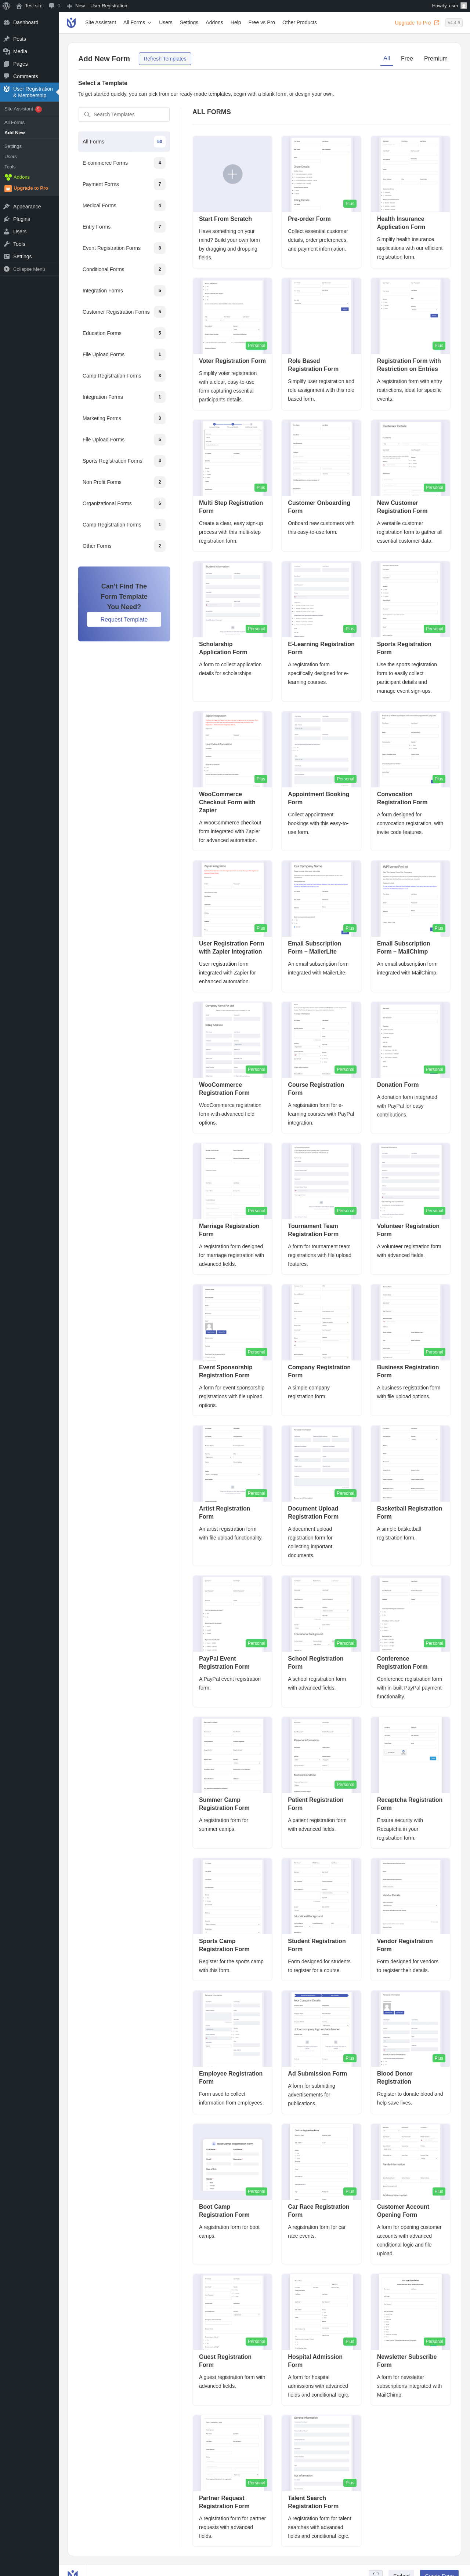
Task: Filter by Sports Registration Forms category
Action: [124, 461]
